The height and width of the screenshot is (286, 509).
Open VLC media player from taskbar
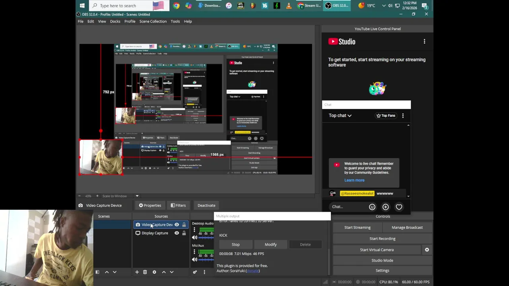289,6
